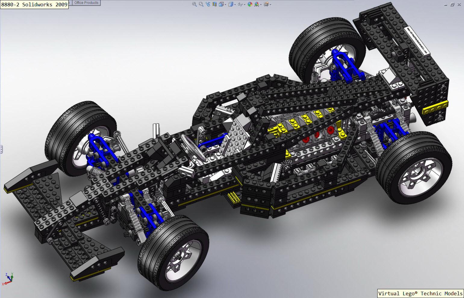
Task: Expand the View Orientation dropdown arrow
Action: (226, 5)
